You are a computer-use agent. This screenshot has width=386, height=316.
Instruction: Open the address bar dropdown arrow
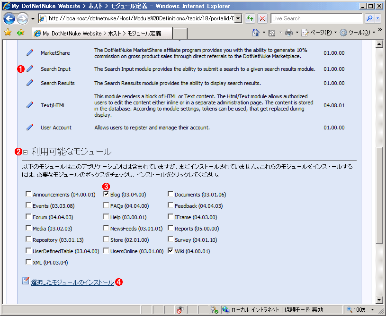[238, 19]
